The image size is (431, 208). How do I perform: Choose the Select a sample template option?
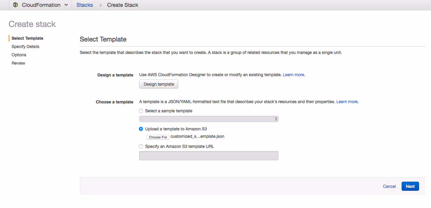(141, 111)
